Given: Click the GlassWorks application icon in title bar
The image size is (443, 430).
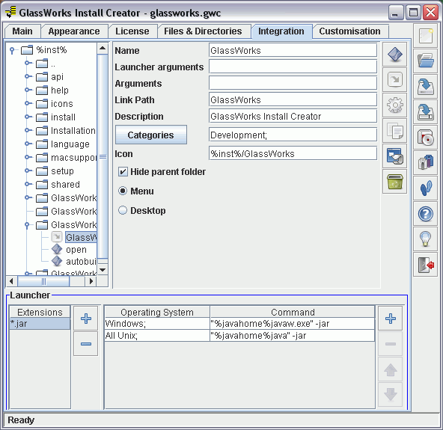Looking at the screenshot, I should coord(10,13).
